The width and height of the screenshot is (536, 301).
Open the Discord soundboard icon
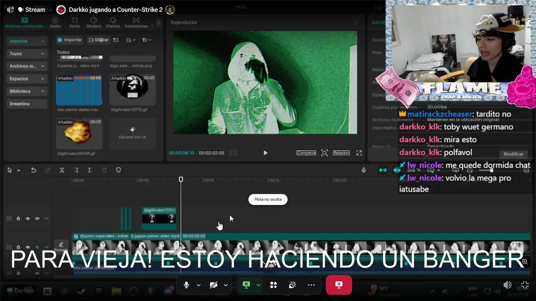292,285
